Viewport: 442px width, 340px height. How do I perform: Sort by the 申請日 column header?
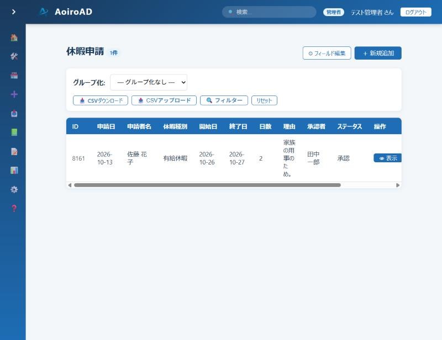click(106, 126)
